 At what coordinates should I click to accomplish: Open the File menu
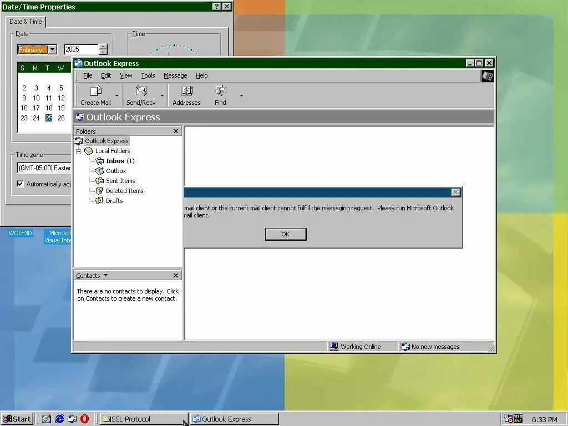pyautogui.click(x=88, y=75)
